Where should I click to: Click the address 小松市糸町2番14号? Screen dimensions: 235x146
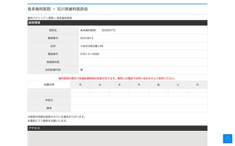tap(92, 46)
